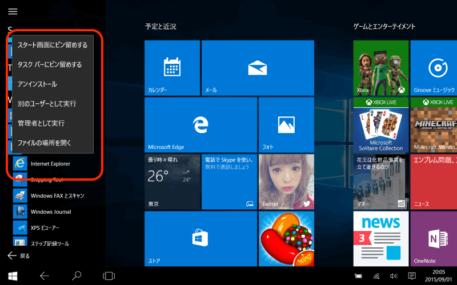Open the Task View icon on the taskbar
Viewport: 457px width, 285px height.
coord(109,276)
